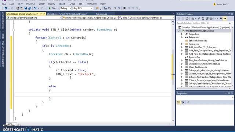
Task: Click the green Start debugging arrow
Action: (x=50, y=8)
